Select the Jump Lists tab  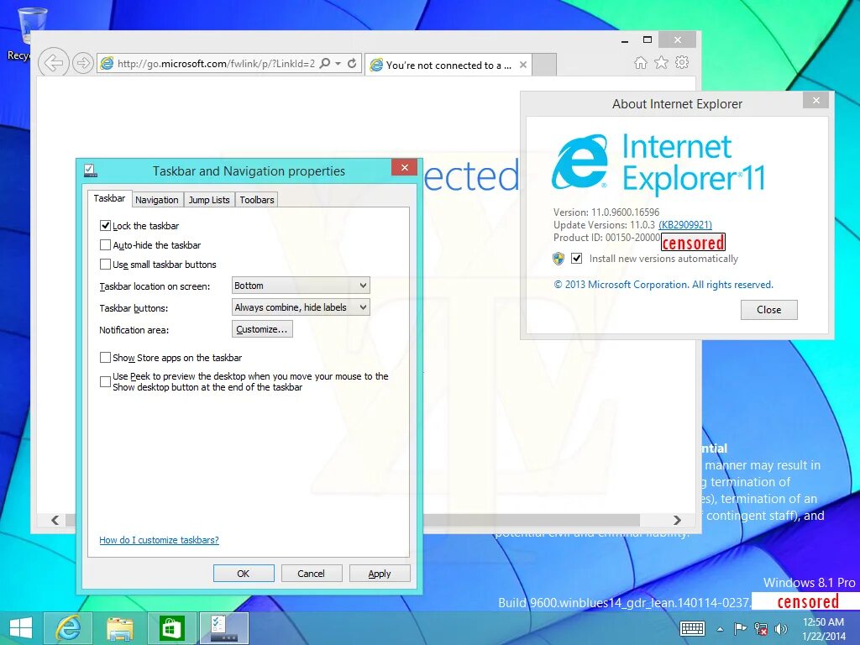(x=208, y=199)
